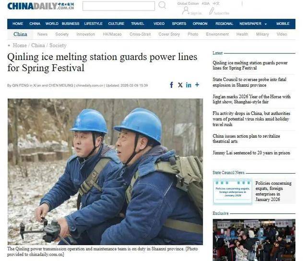
Task: Share article on LinkedIn icon
Action: click(189, 85)
